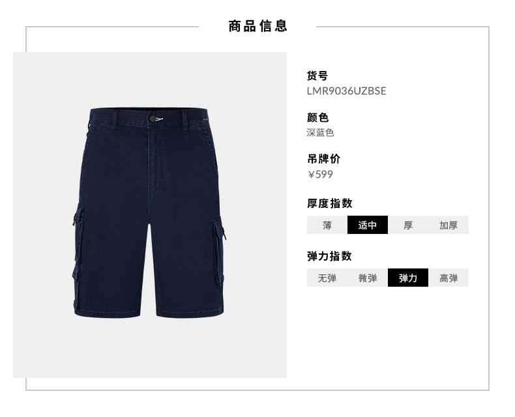
Task: Select the 无弹 elasticity option
Action: 327,278
